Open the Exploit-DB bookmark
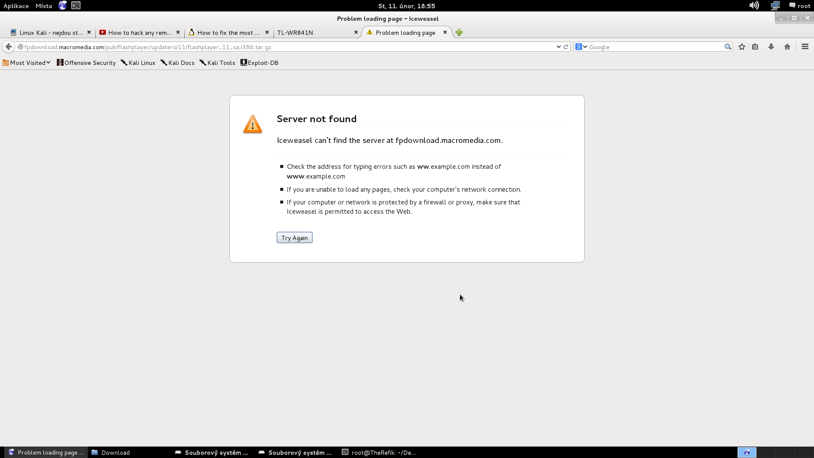 point(259,63)
